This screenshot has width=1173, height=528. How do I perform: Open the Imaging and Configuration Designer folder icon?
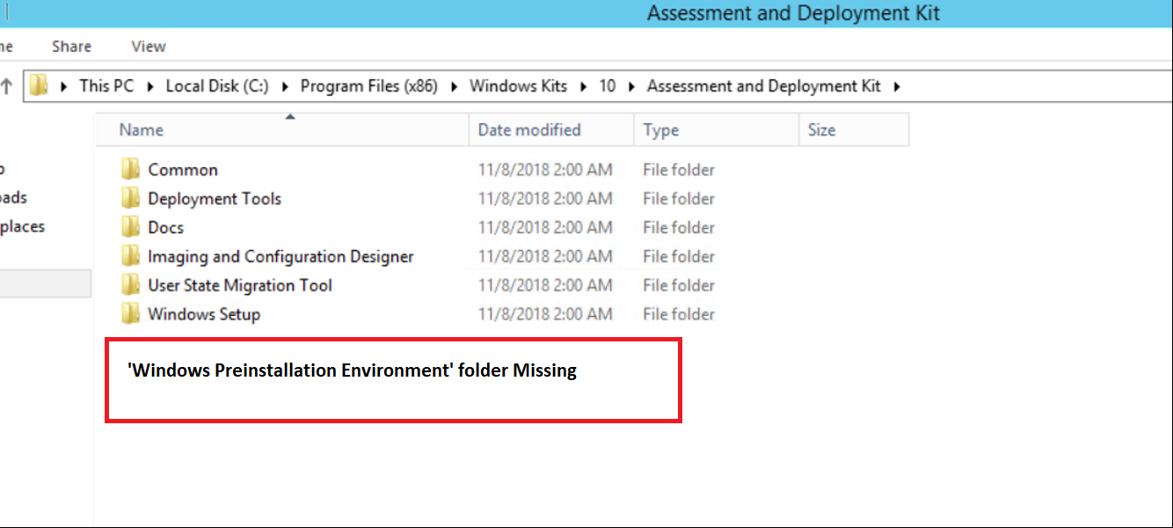pyautogui.click(x=131, y=256)
